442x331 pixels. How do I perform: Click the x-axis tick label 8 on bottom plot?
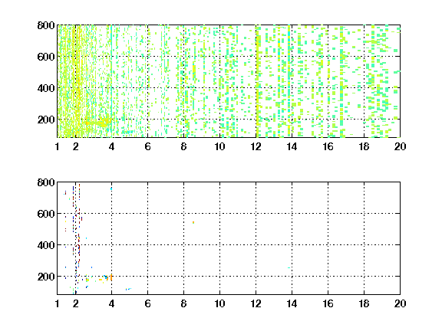pyautogui.click(x=184, y=303)
